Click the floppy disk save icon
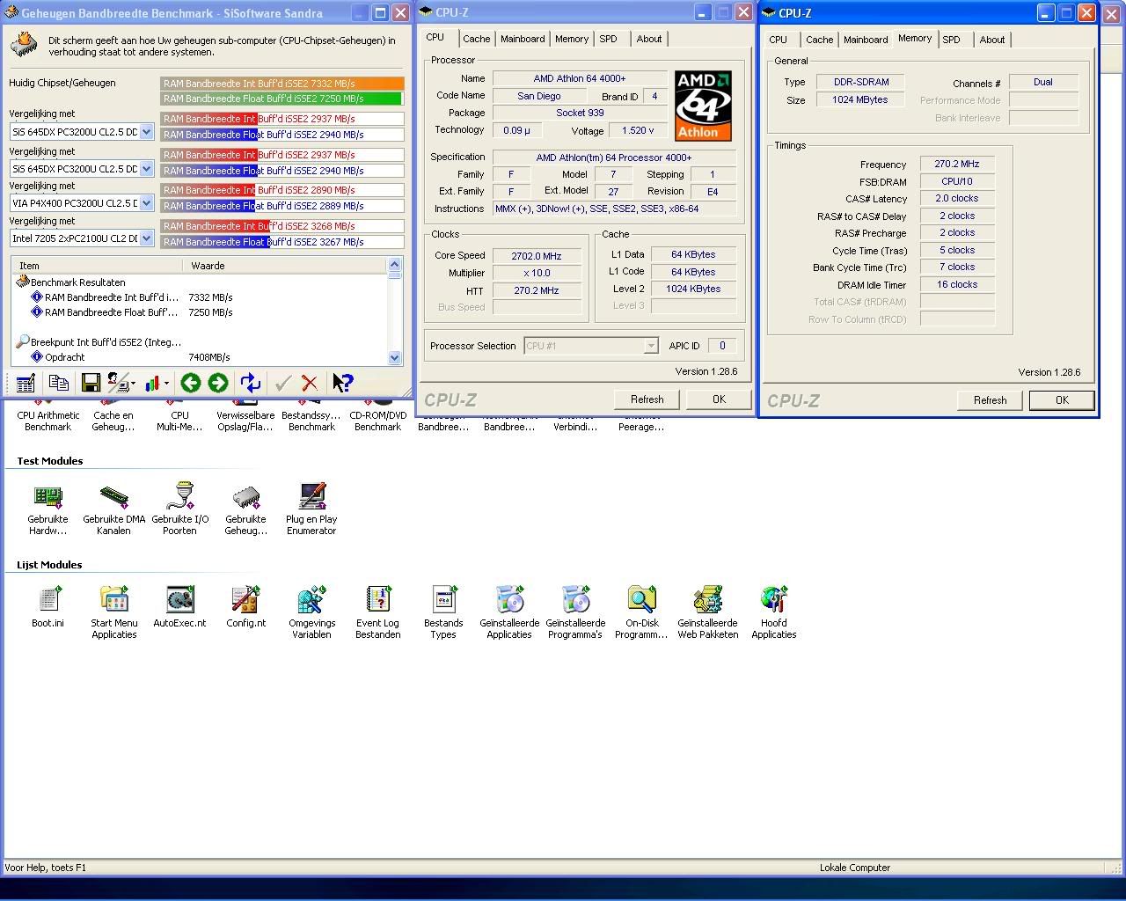The width and height of the screenshot is (1126, 901). coord(91,383)
